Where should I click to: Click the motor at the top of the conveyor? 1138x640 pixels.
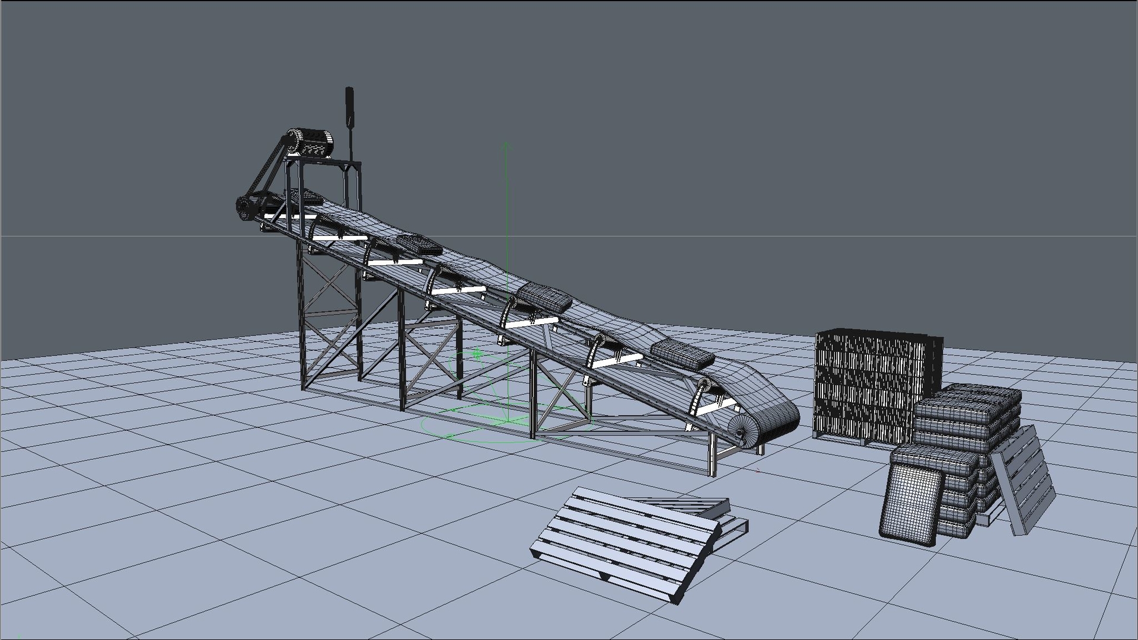point(314,142)
